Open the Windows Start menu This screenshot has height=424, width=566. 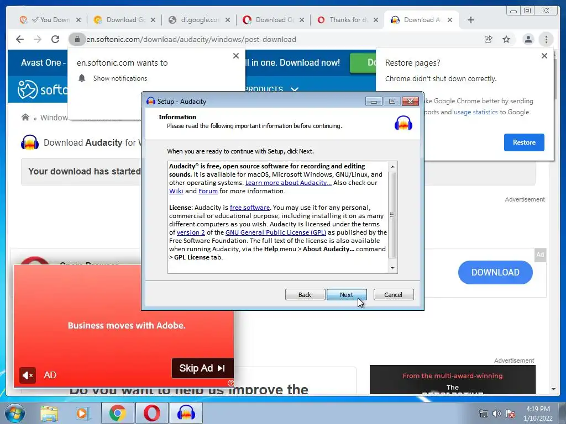pos(14,413)
